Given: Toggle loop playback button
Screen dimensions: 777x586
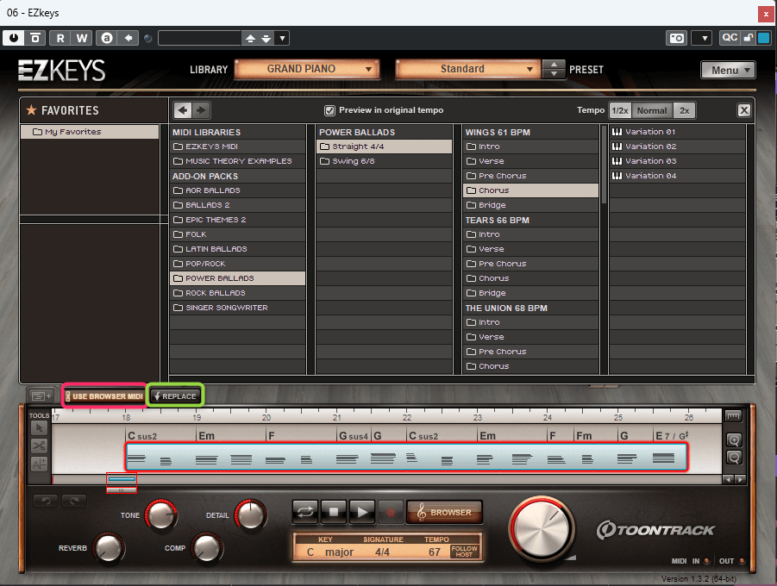Looking at the screenshot, I should point(305,512).
